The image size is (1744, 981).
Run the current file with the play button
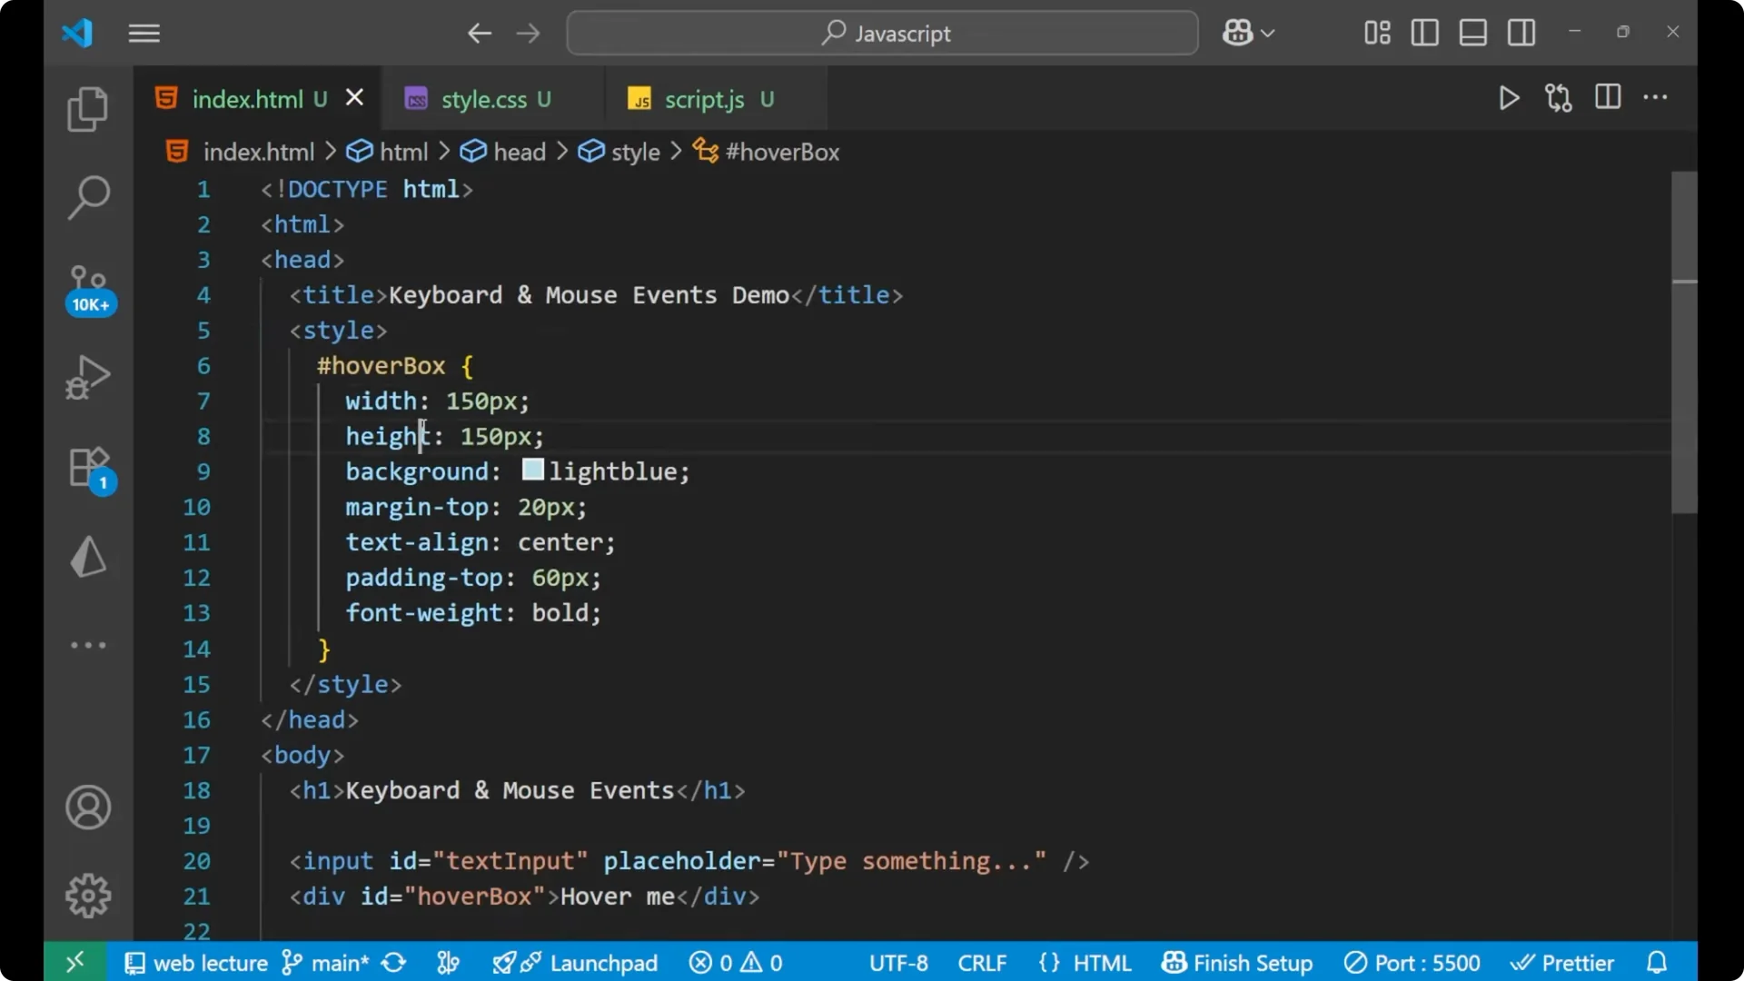pos(1508,98)
